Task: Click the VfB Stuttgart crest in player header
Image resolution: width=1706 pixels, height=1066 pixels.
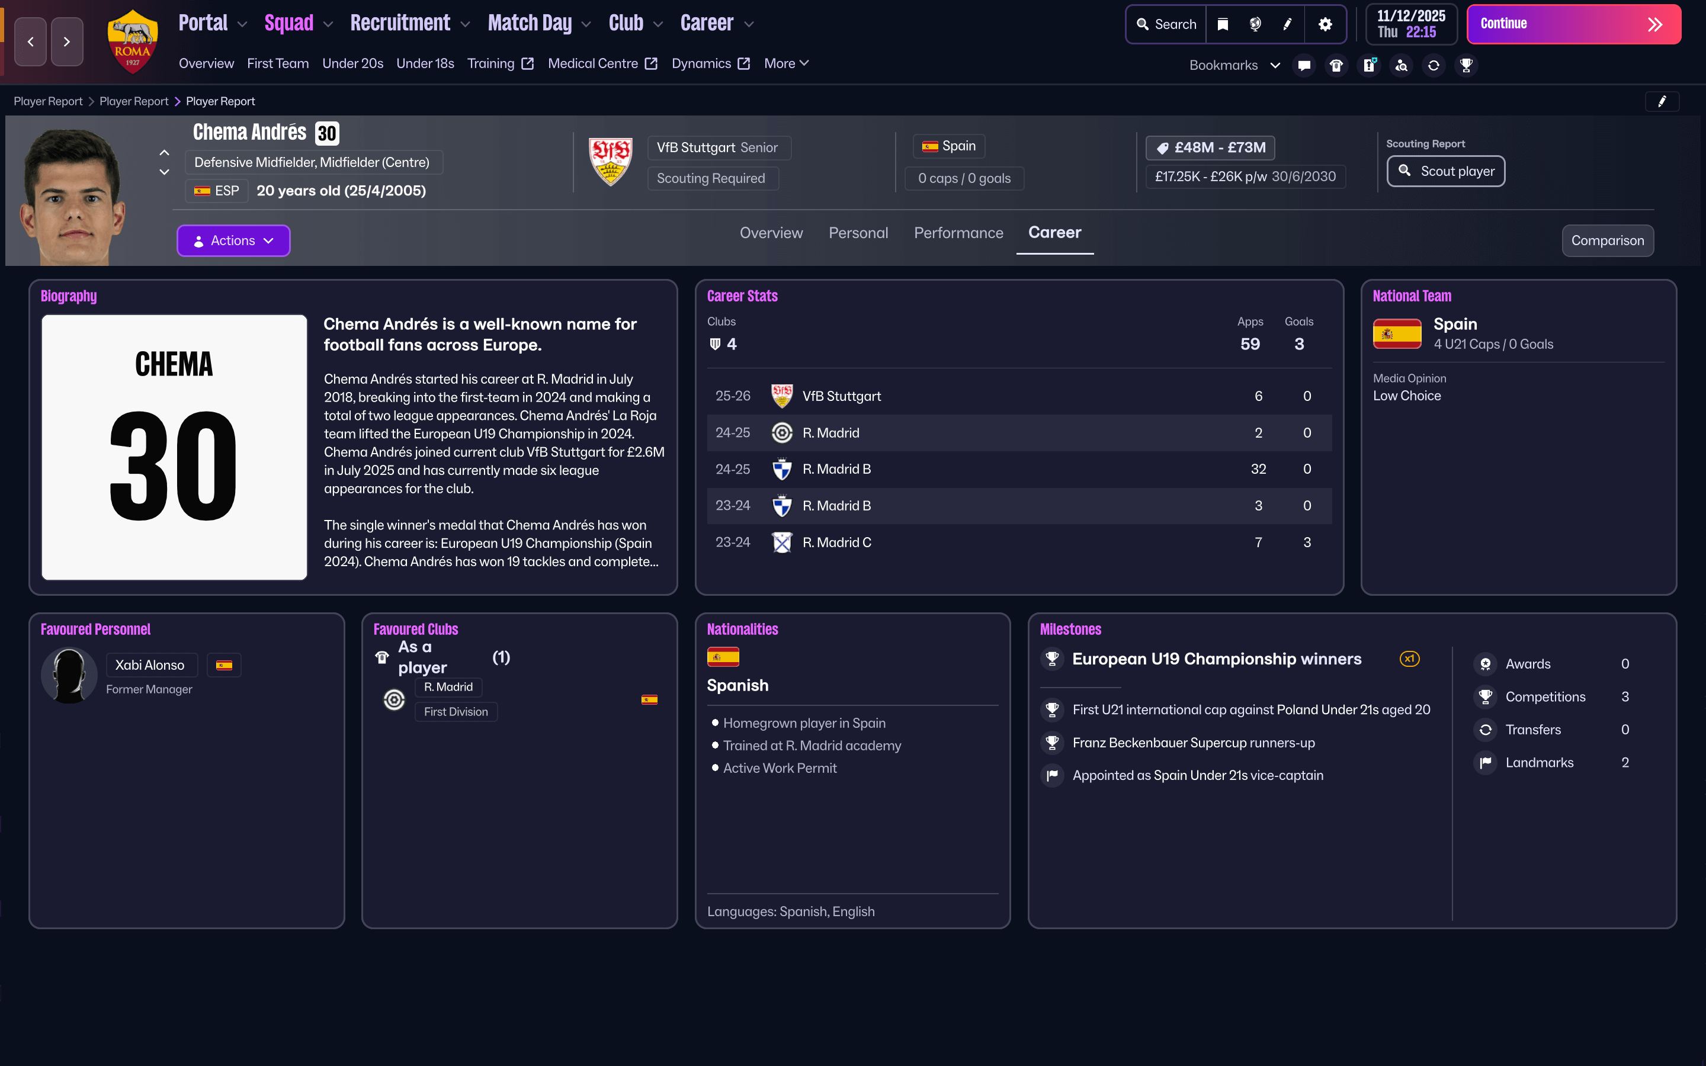Action: 611,162
